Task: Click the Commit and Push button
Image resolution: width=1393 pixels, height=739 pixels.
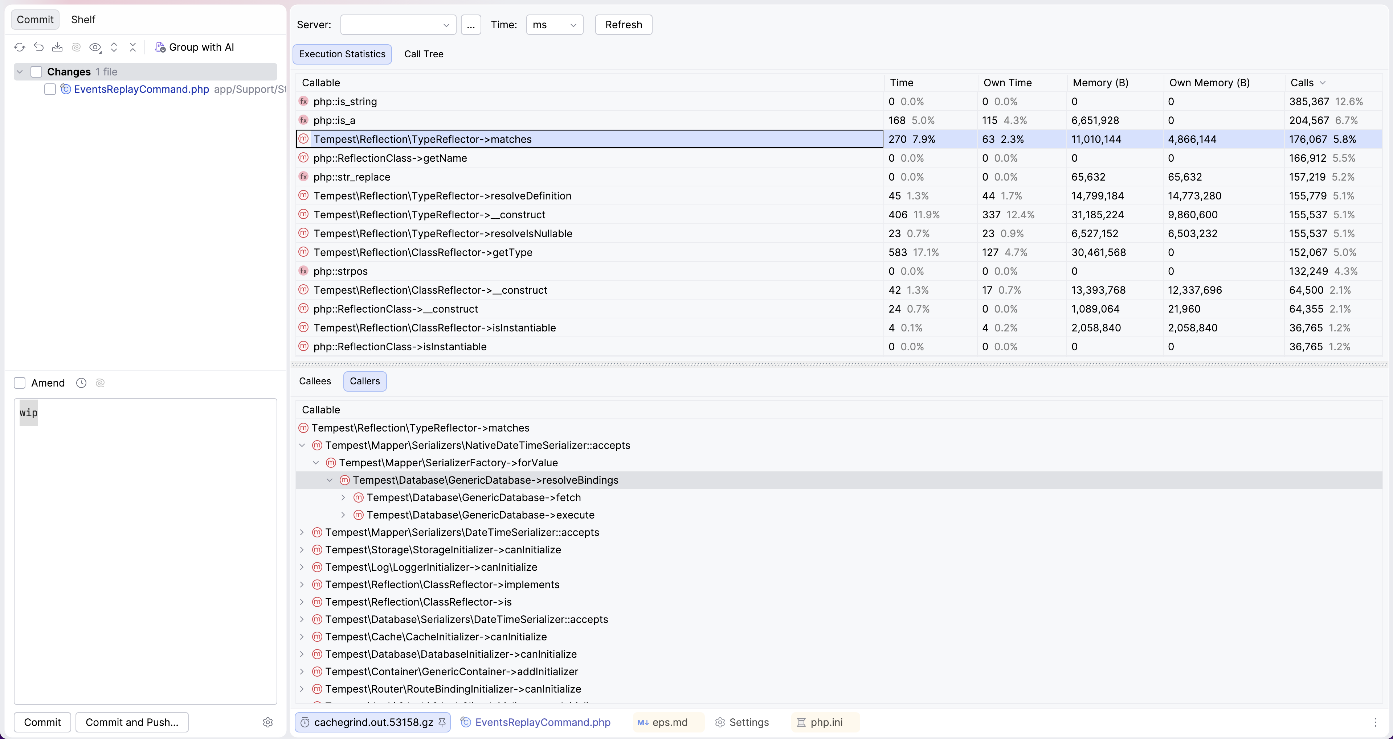Action: coord(132,722)
